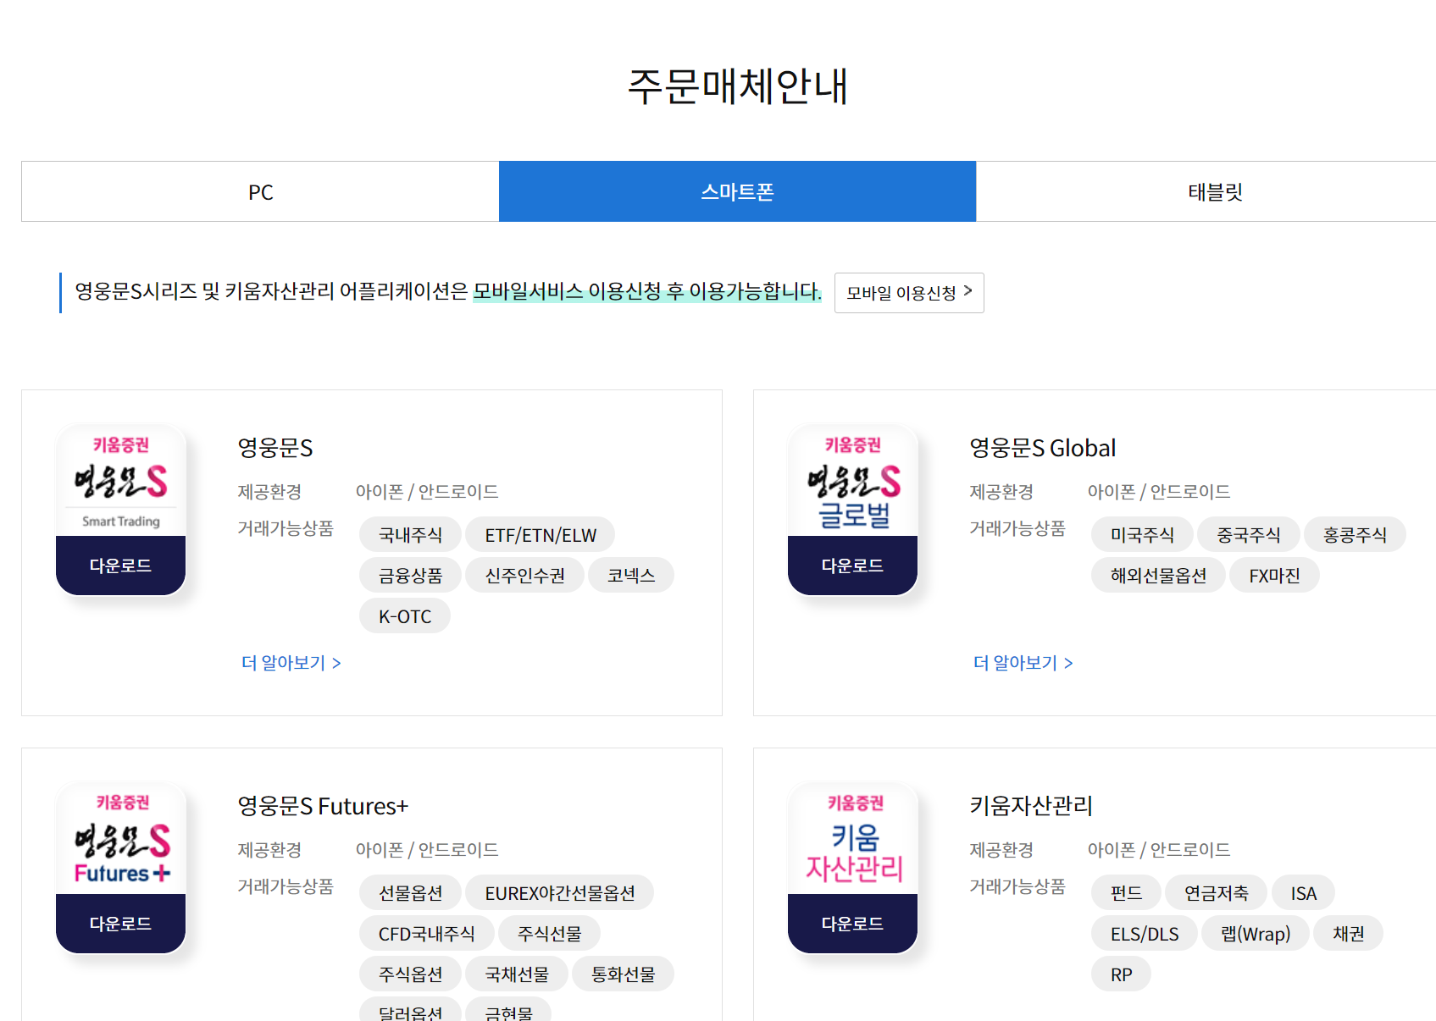The image size is (1436, 1021).
Task: Click the 영웅문S Global card title
Action: pos(1042,448)
